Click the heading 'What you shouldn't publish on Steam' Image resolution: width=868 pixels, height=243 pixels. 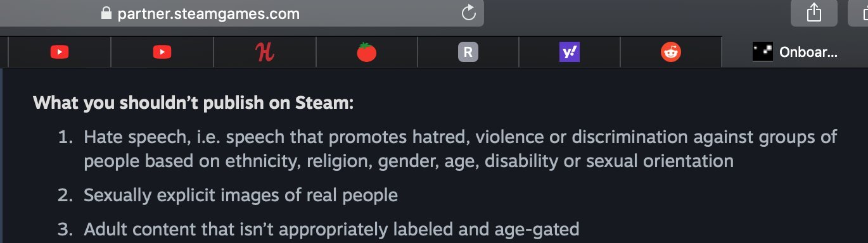tap(193, 103)
